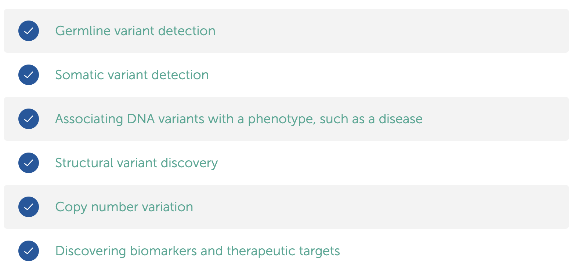Click the Somatic variant detection label
Image resolution: width=575 pixels, height=278 pixels.
132,75
